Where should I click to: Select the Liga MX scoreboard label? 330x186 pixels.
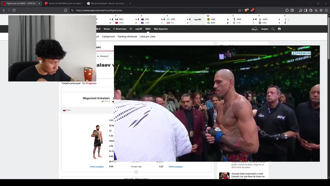(197, 19)
